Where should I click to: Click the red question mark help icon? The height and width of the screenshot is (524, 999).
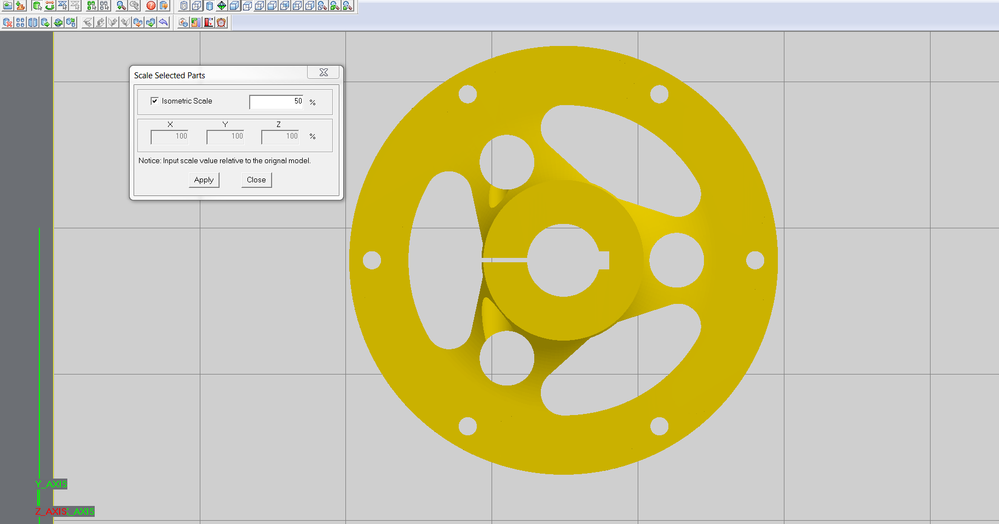click(151, 6)
